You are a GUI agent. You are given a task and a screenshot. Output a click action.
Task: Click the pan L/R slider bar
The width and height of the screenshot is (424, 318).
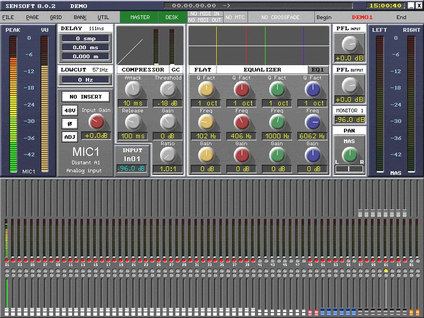click(x=349, y=169)
